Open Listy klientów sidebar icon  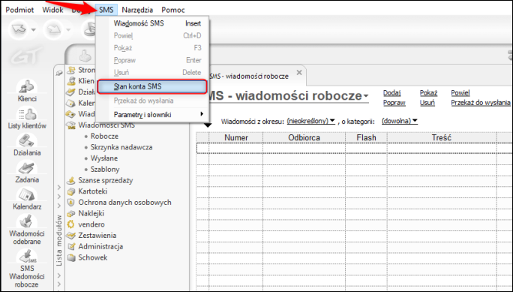pos(27,118)
